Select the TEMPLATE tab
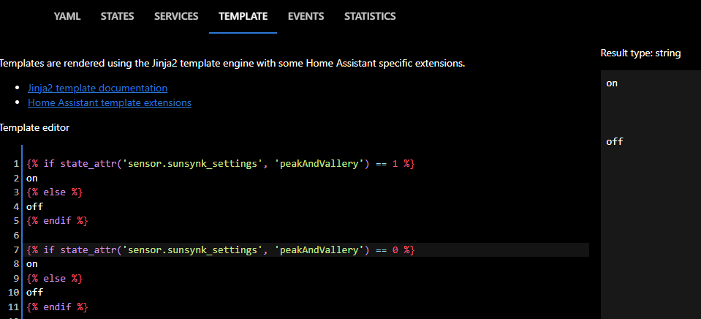 pos(243,17)
